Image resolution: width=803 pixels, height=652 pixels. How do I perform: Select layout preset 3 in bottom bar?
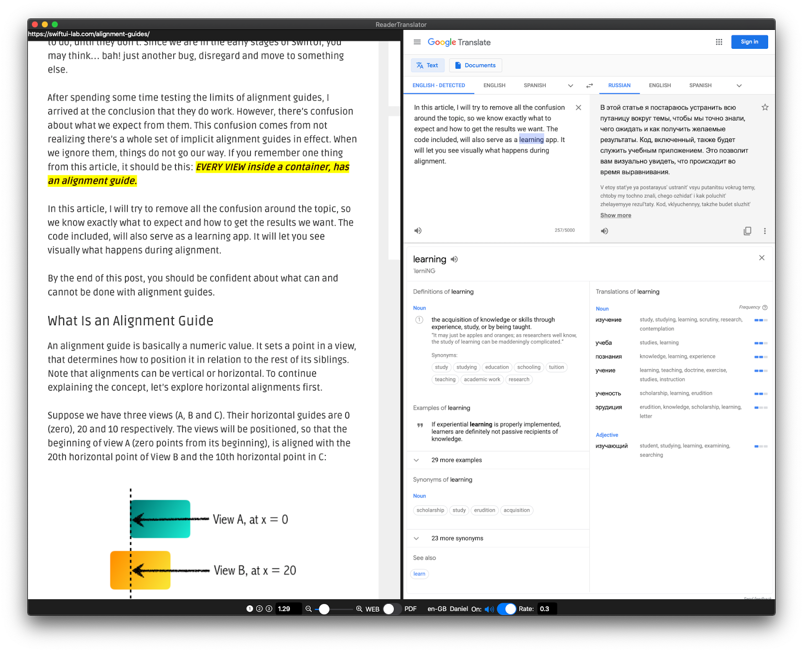coord(268,609)
